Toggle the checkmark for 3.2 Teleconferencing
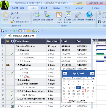The height and width of the screenshot is (109, 106). tap(12, 91)
